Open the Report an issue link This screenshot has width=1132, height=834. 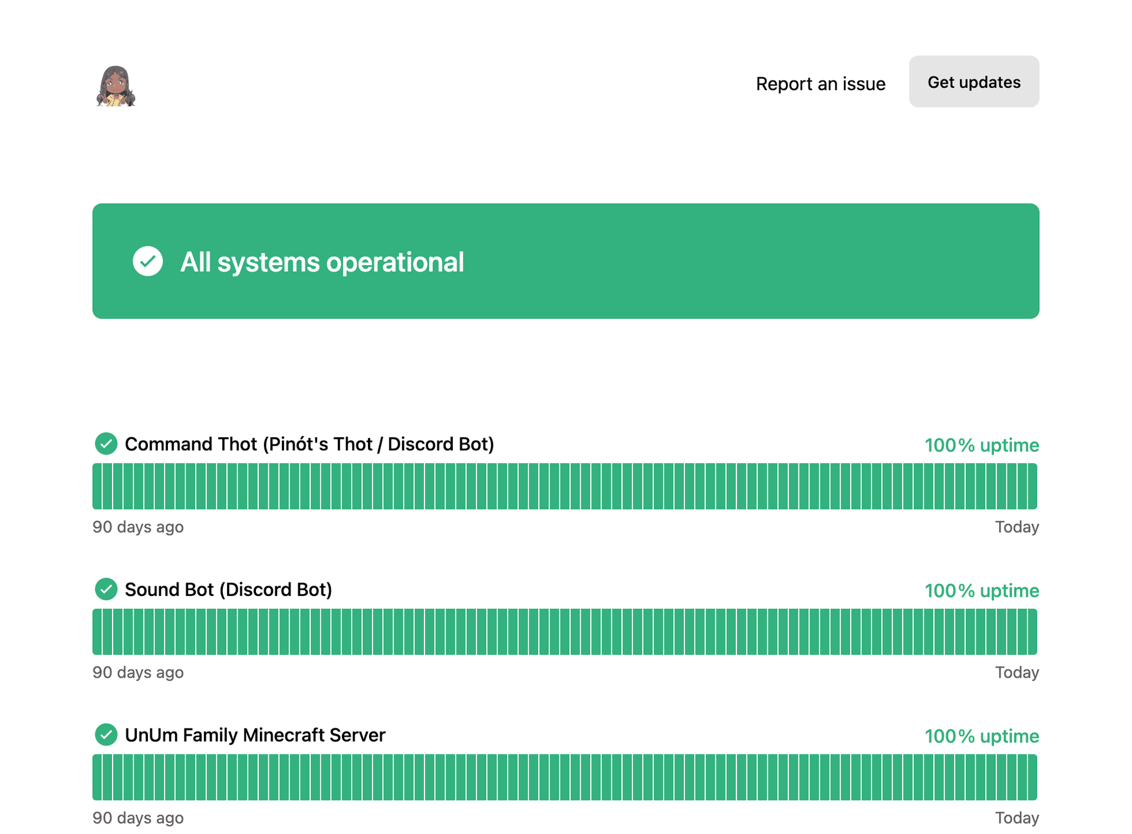pos(820,84)
